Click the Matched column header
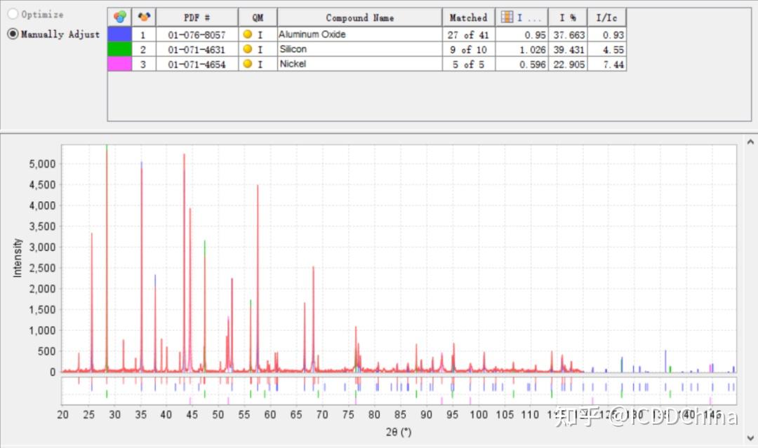This screenshot has height=448, width=758. [x=468, y=18]
